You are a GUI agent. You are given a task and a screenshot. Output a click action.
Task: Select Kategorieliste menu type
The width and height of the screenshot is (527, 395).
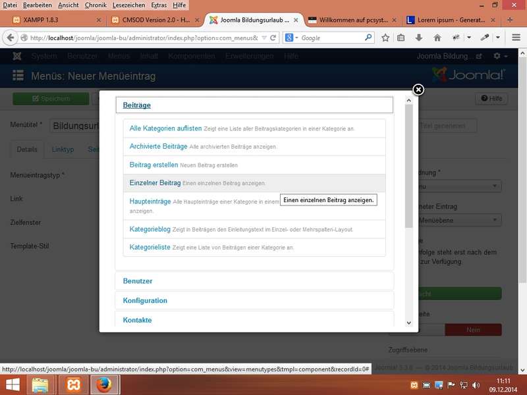click(x=150, y=248)
